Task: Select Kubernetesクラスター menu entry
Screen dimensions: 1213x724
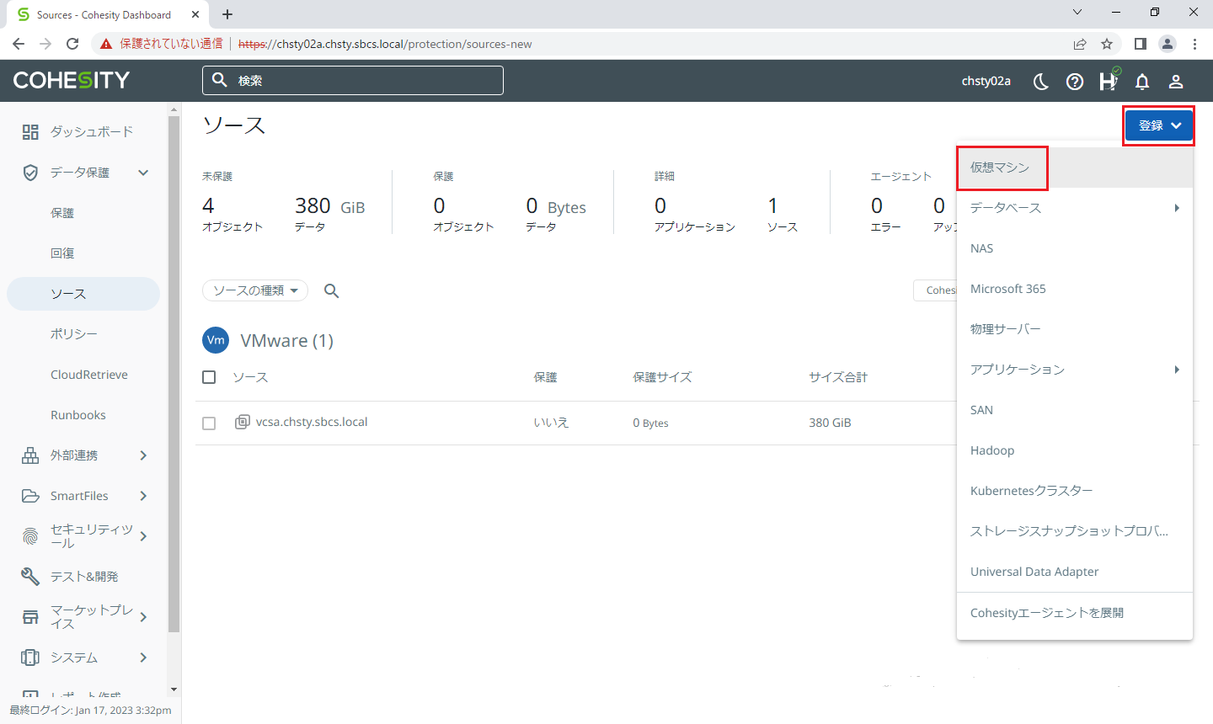Action: tap(1075, 491)
